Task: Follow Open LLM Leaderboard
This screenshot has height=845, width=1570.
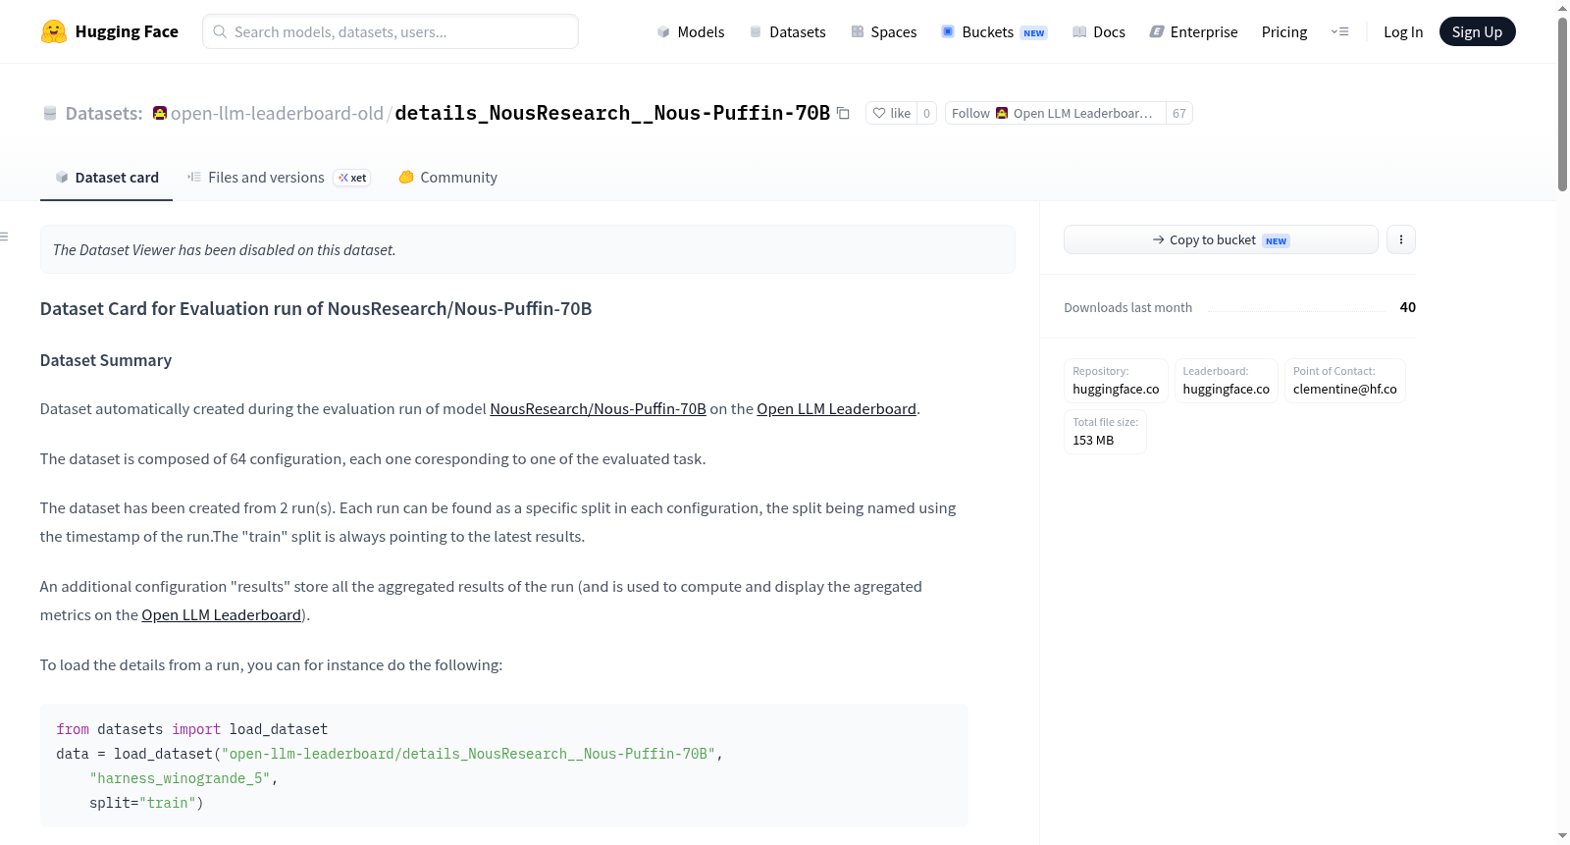Action: pos(1055,113)
